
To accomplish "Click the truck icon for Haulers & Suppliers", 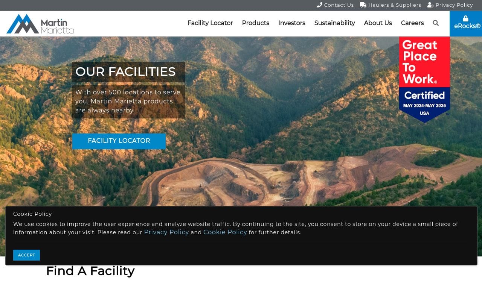I will (x=363, y=5).
